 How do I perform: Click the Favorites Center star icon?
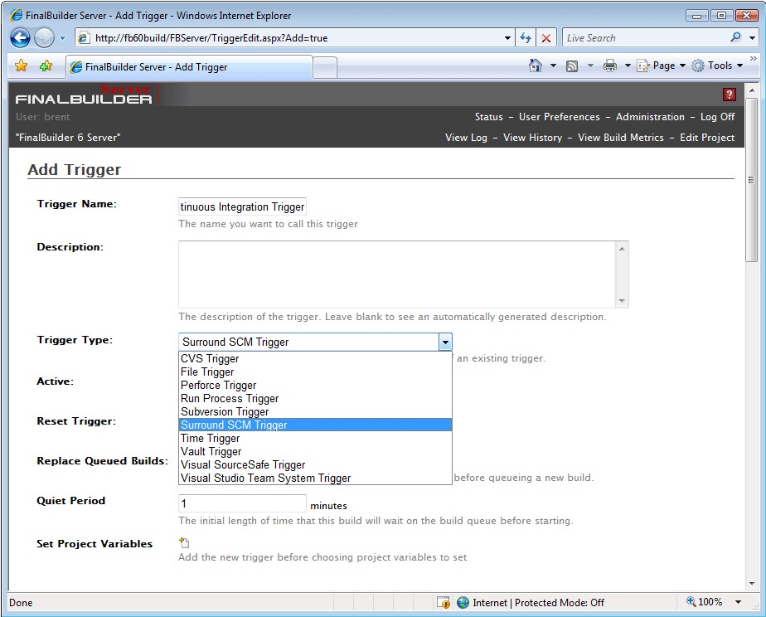click(21, 66)
